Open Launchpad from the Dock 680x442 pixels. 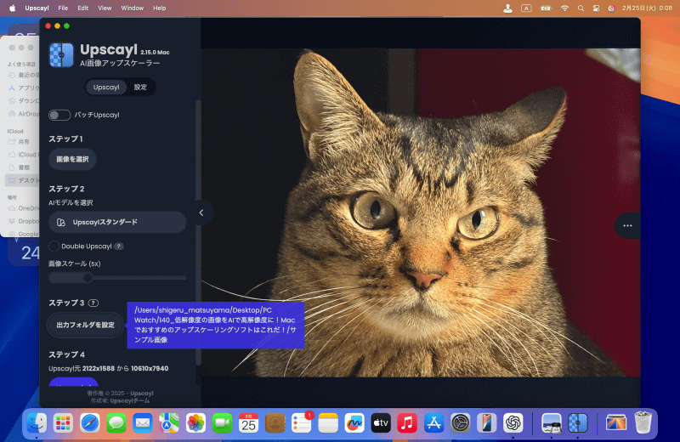[63, 423]
